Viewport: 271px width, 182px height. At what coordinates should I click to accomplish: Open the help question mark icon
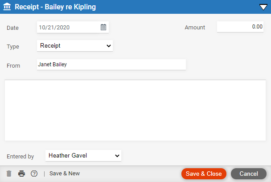pos(34,174)
